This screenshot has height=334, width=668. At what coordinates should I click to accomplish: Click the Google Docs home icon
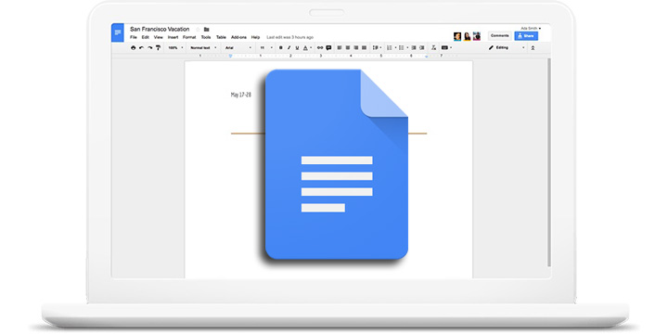point(118,32)
